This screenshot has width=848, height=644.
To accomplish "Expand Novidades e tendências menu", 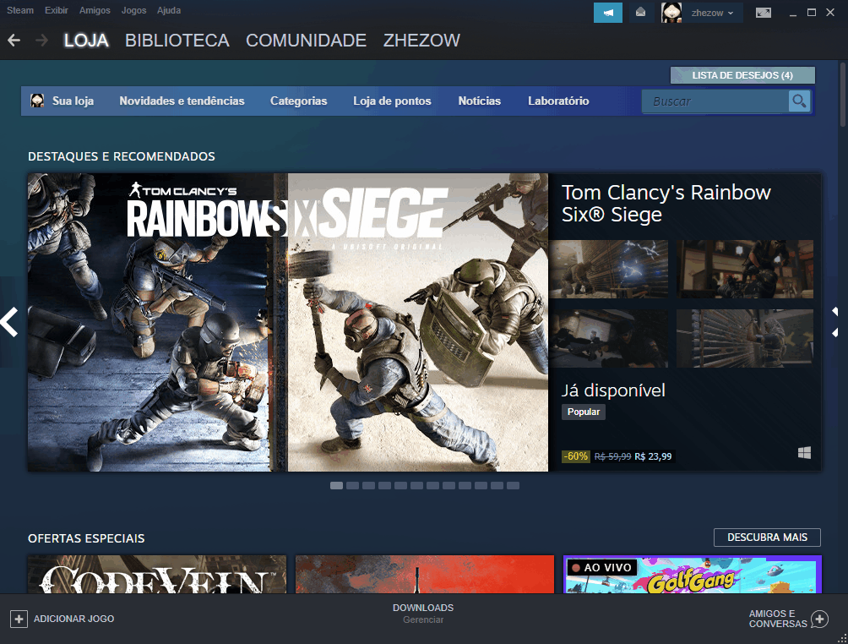I will point(182,101).
